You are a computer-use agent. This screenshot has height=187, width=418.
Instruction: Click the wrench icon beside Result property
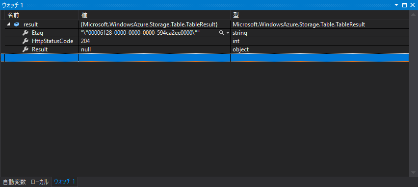pyautogui.click(x=26, y=49)
